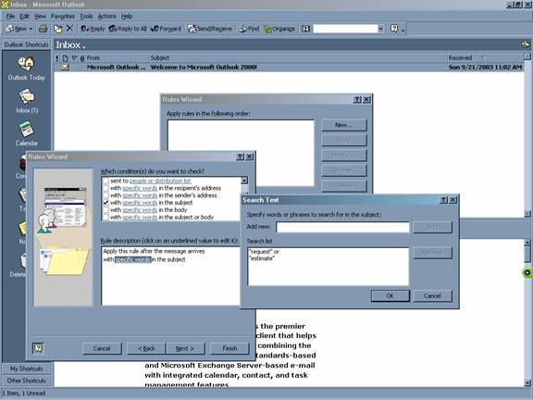Check 'sent to people or distribution list' condition

tap(105, 181)
